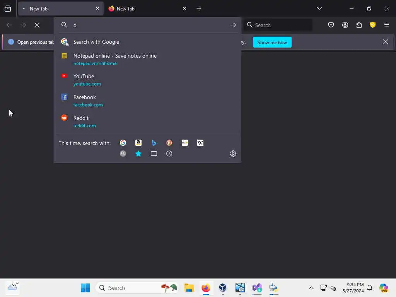The width and height of the screenshot is (396, 297).
Task: Click the gray magnifier search engine icon
Action: pyautogui.click(x=123, y=154)
